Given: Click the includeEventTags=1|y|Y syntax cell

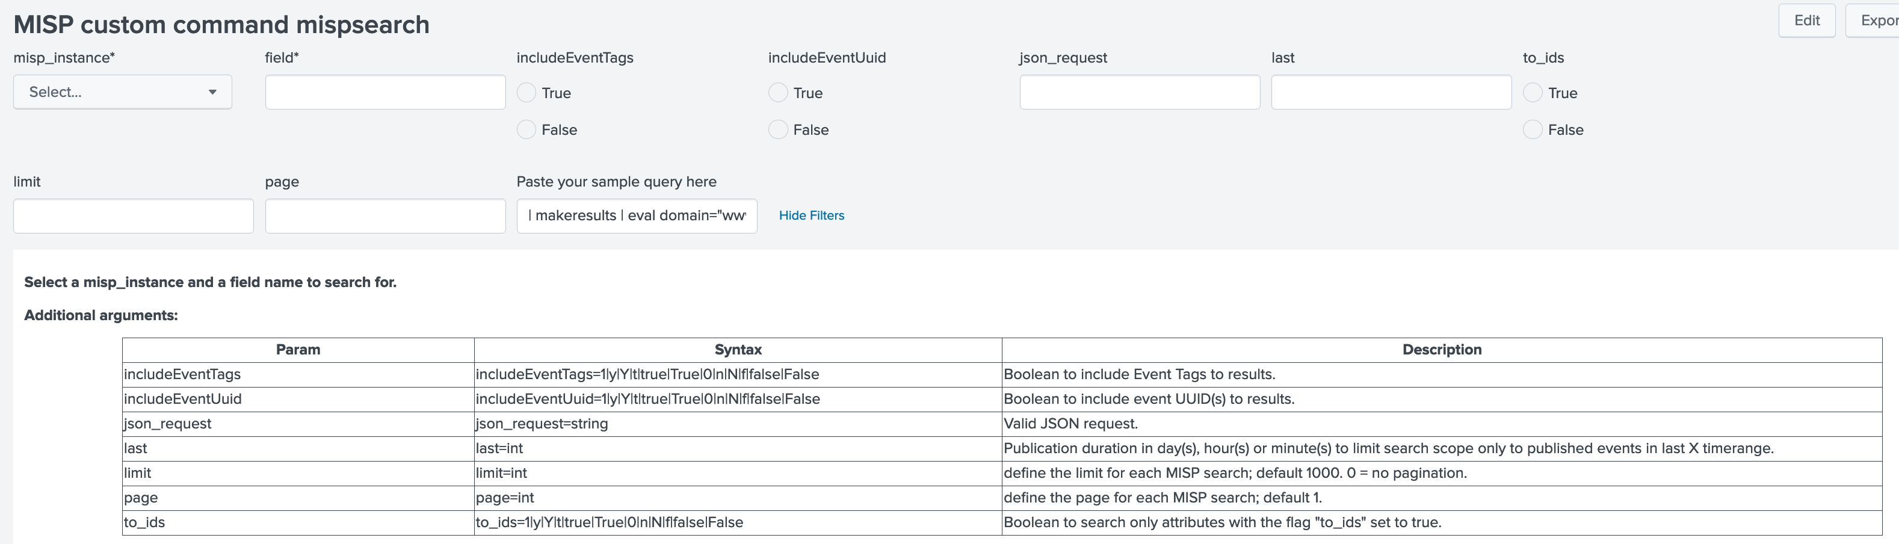Looking at the screenshot, I should click(x=738, y=374).
